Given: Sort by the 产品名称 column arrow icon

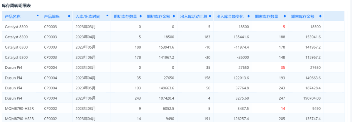Looking at the screenshot, I should 38,15.
